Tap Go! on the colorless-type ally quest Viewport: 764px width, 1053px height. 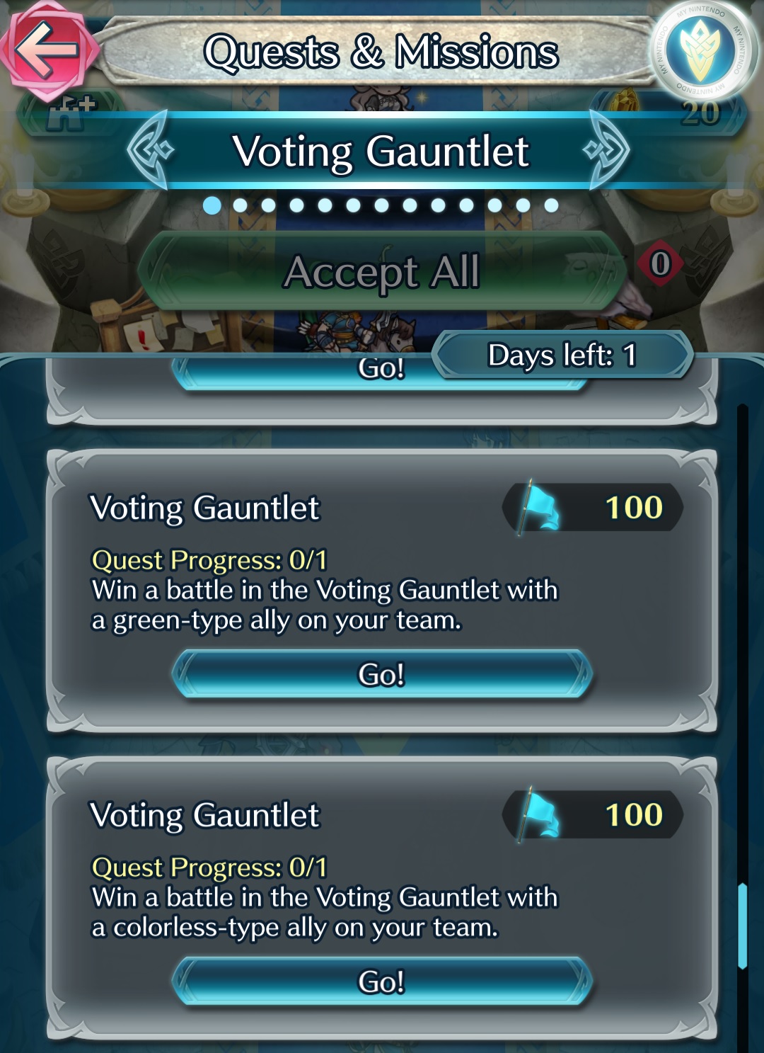pos(382,981)
